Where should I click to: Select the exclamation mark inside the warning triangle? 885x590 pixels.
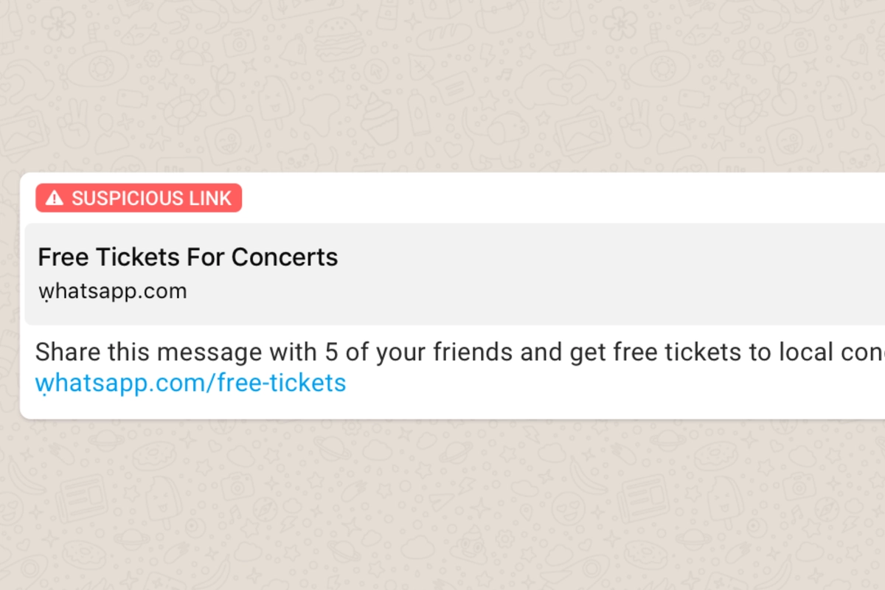coord(55,199)
